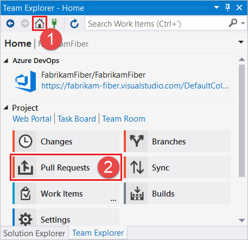Viewport: 248px width, 240px height.
Task: Open the Settings gear tile
Action: pyautogui.click(x=66, y=217)
